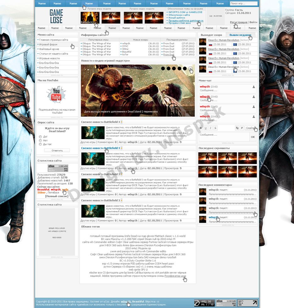Click the footer counter with arrow
Viewport: 294px width, 308px height.
tap(247, 303)
